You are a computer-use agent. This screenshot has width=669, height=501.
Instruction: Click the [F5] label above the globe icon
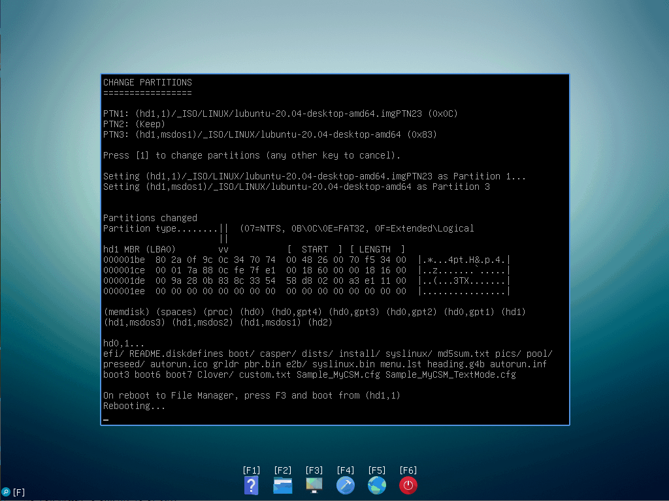coord(377,470)
